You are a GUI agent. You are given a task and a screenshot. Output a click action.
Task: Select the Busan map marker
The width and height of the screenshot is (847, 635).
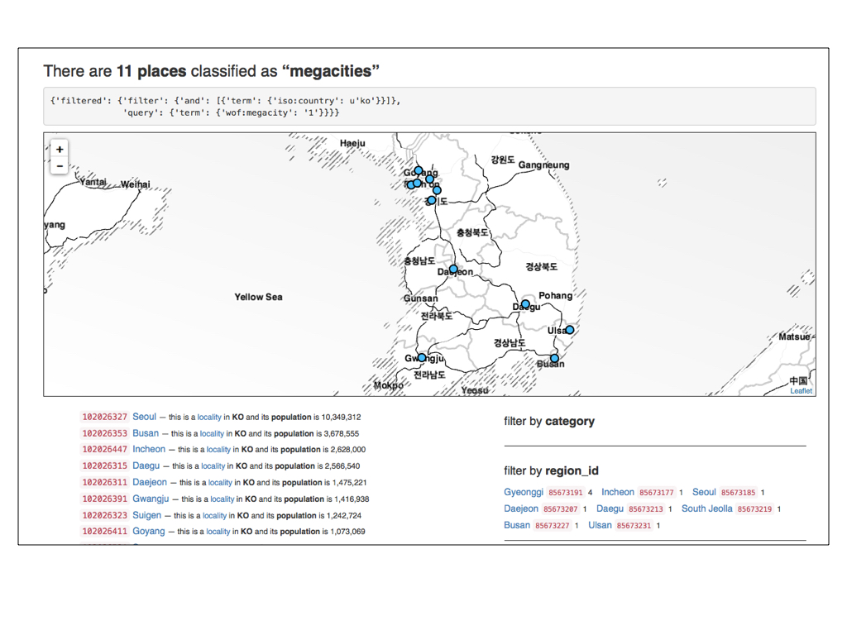pyautogui.click(x=554, y=358)
